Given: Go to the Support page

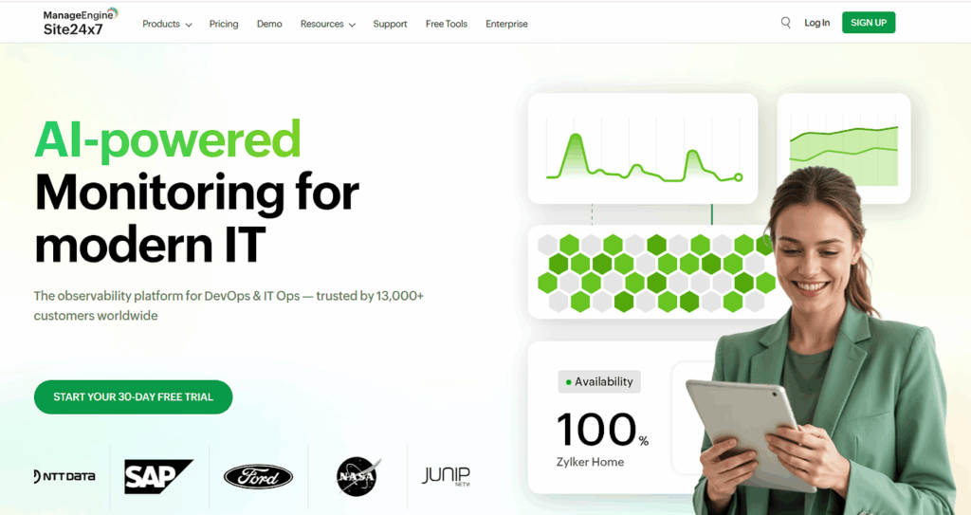Looking at the screenshot, I should tap(390, 24).
